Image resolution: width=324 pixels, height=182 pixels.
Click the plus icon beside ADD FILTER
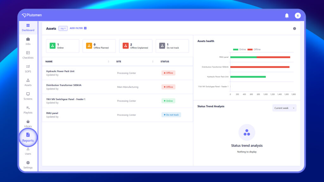85,28
